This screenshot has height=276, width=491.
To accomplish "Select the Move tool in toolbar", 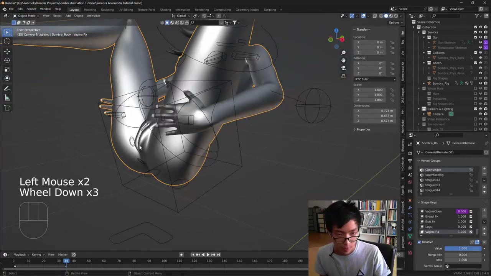I will (7, 51).
